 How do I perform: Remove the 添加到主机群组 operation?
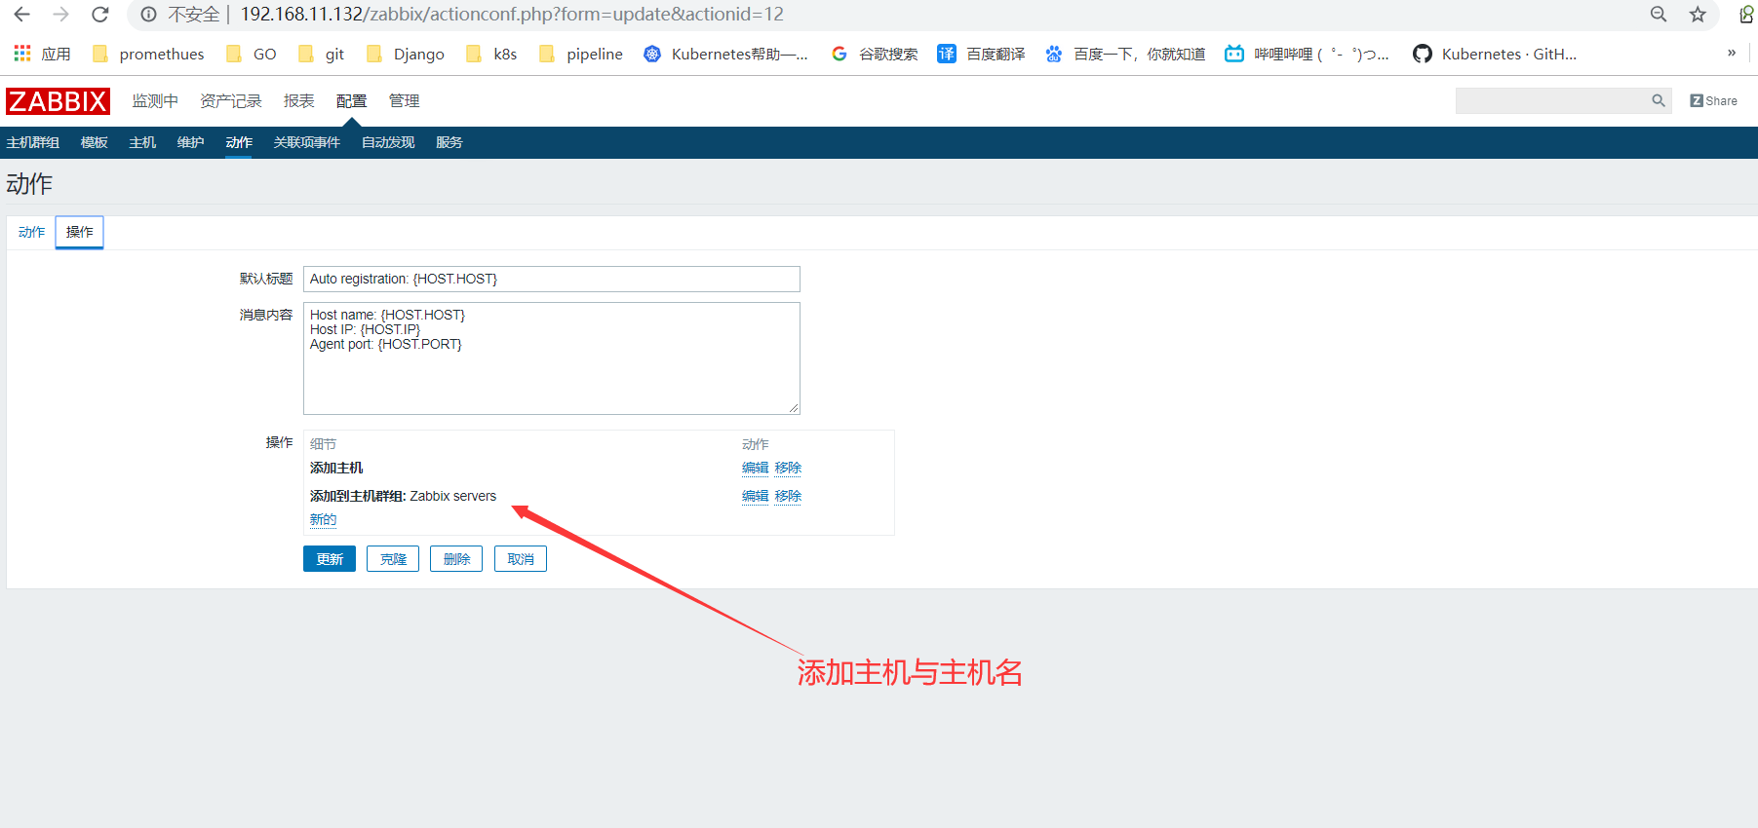788,496
